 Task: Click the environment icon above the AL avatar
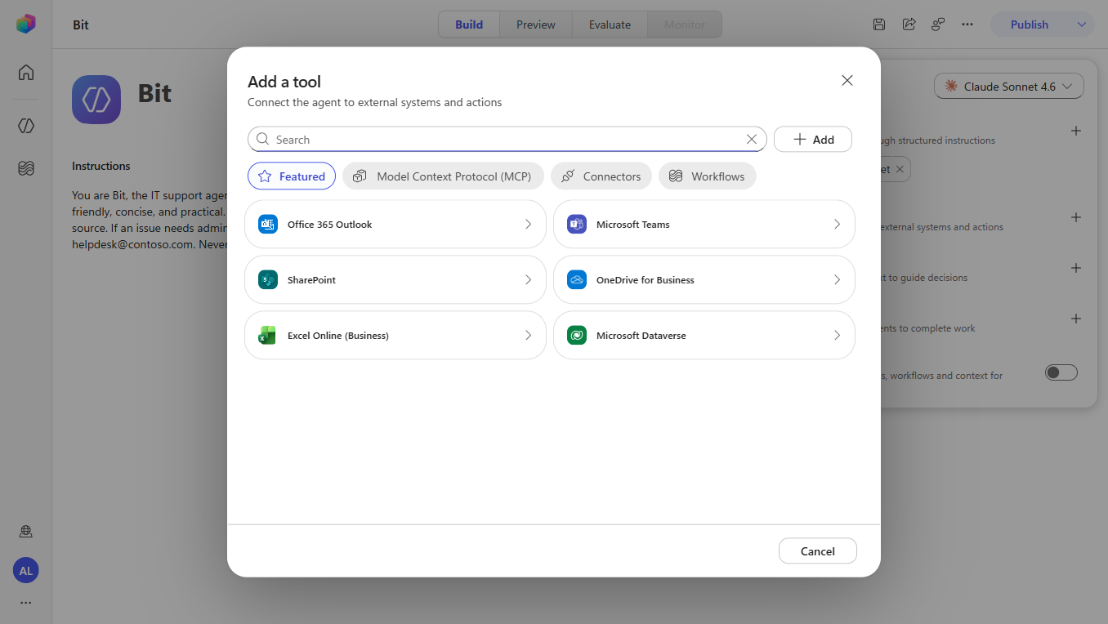[x=26, y=532]
